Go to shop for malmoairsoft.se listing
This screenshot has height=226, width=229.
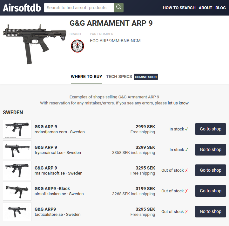(211, 170)
